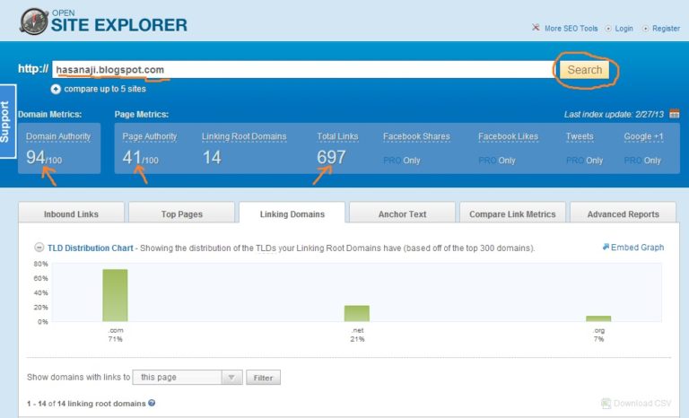Open the Anchor Text tab
The width and height of the screenshot is (689, 418).
402,214
